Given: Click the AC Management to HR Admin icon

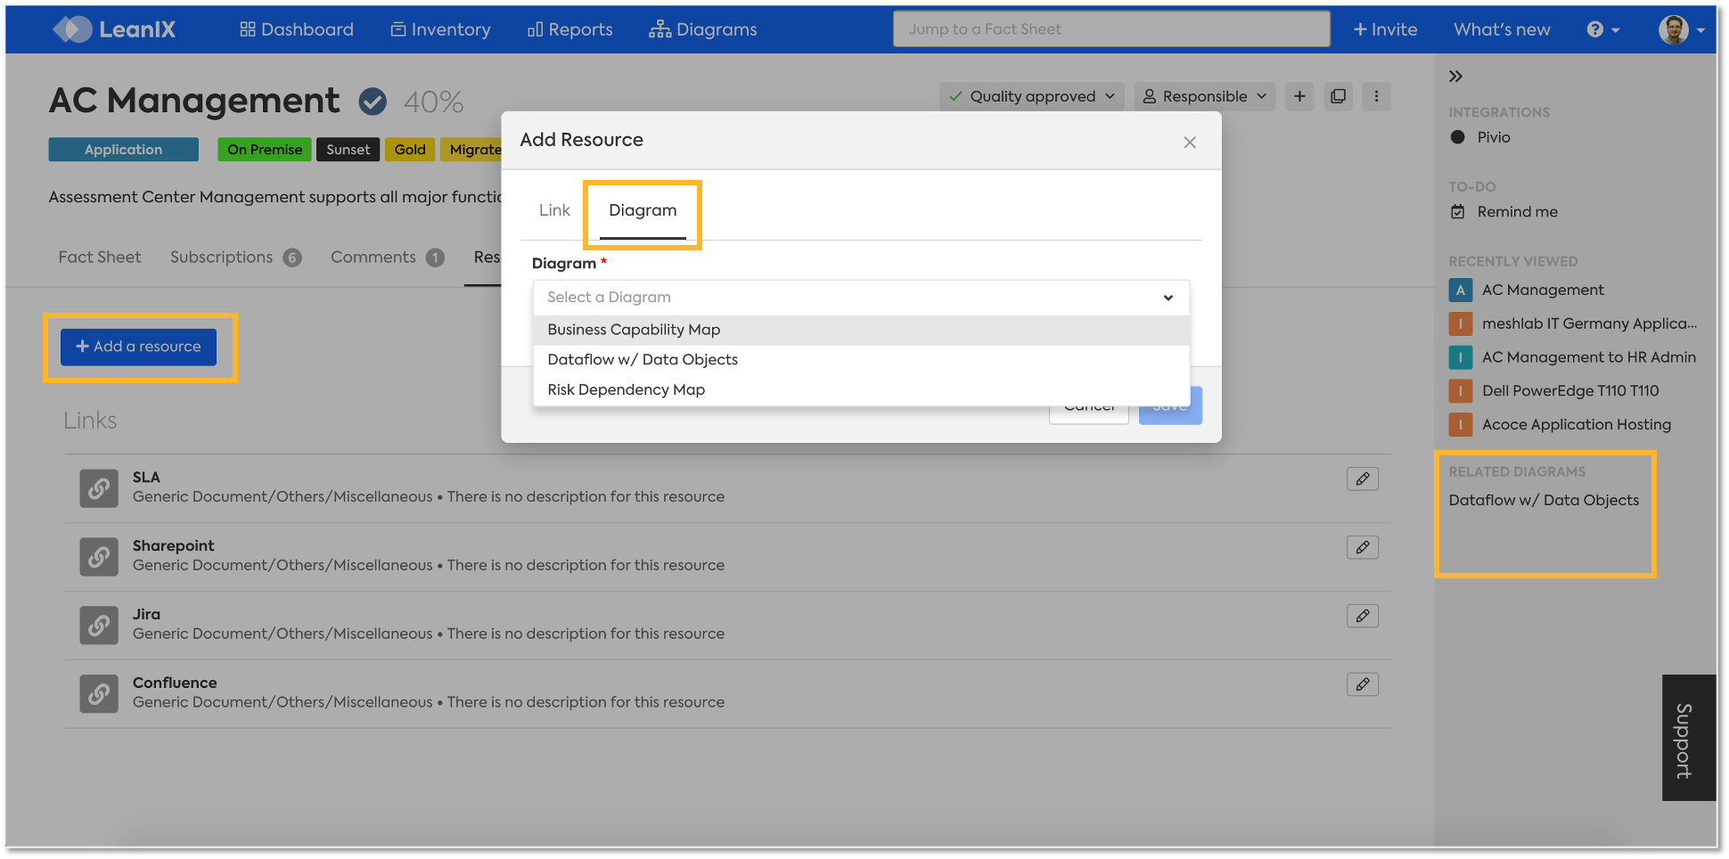Looking at the screenshot, I should pos(1461,358).
